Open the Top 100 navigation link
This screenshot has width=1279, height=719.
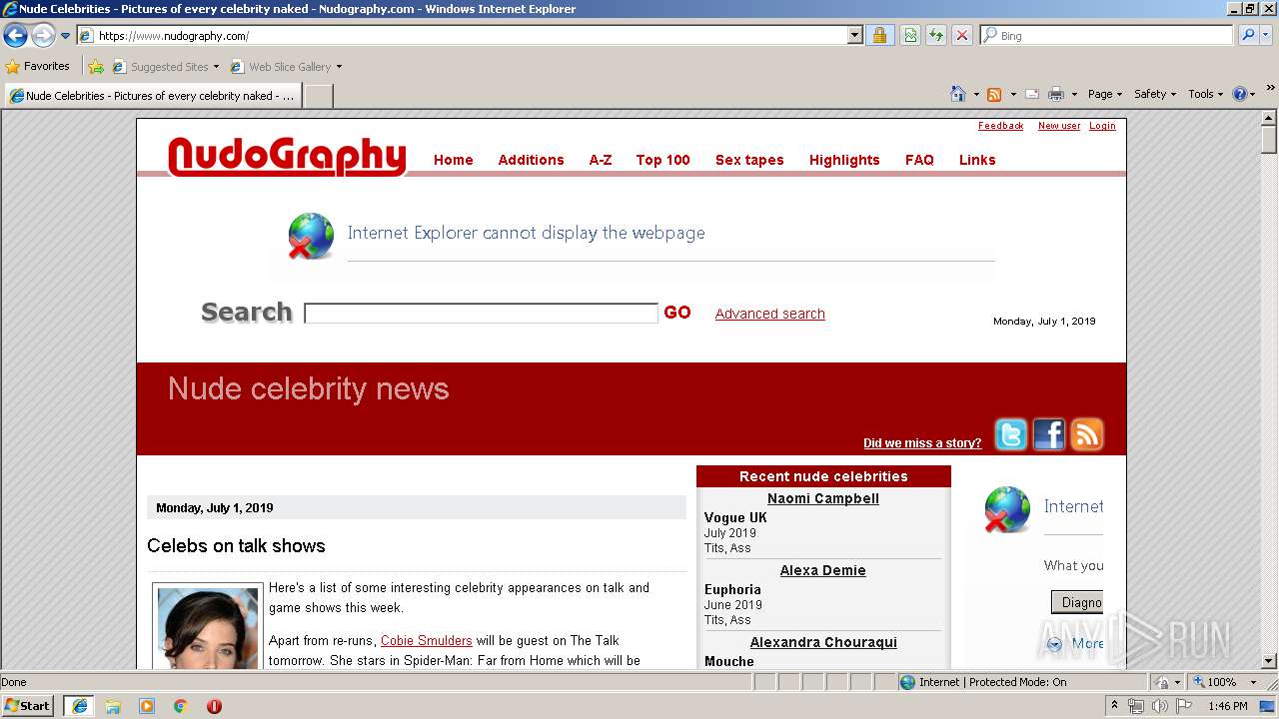click(663, 160)
